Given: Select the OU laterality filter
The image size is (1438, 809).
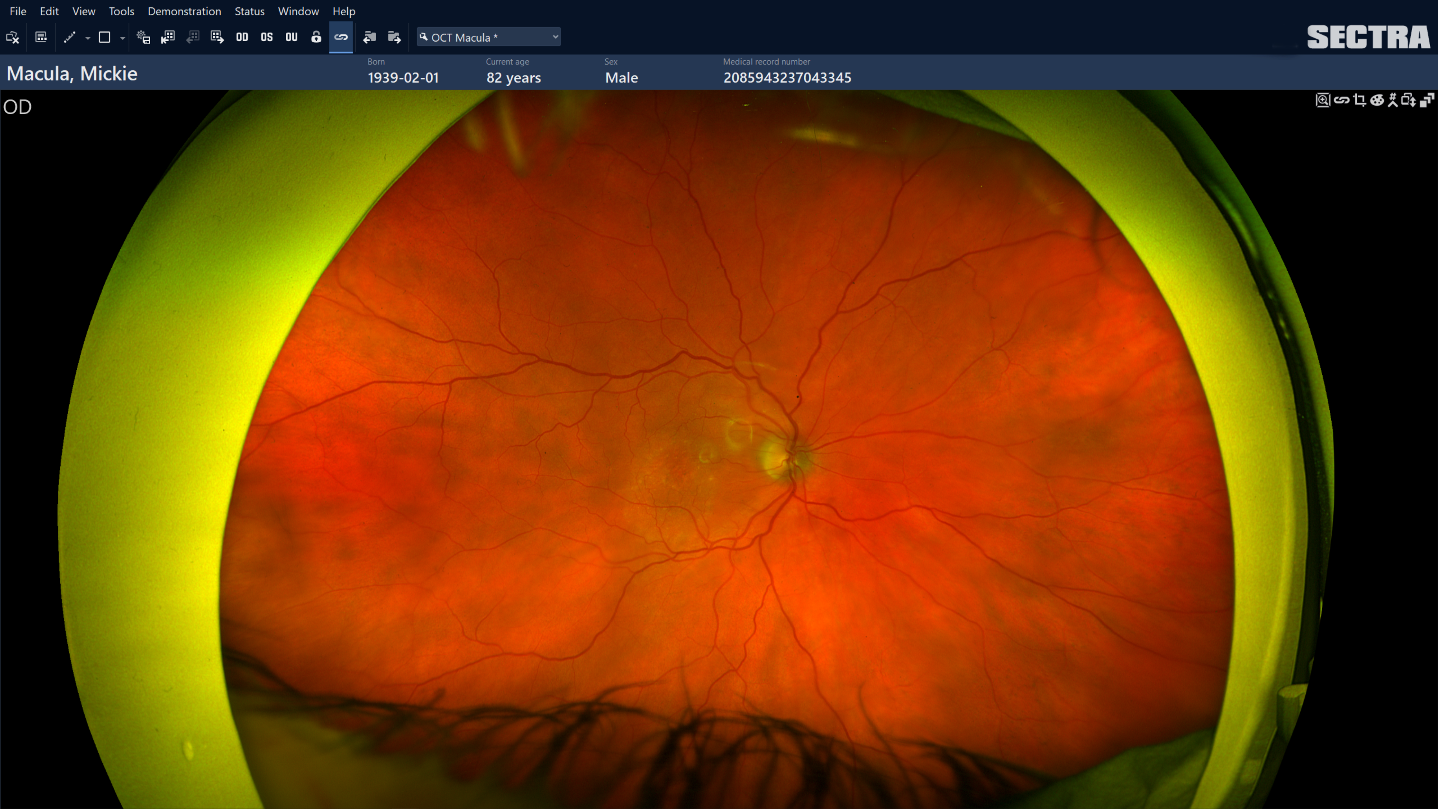Looking at the screenshot, I should pos(291,37).
